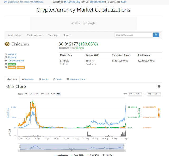Click the From date field Jun 24, 2017

tap(135, 94)
